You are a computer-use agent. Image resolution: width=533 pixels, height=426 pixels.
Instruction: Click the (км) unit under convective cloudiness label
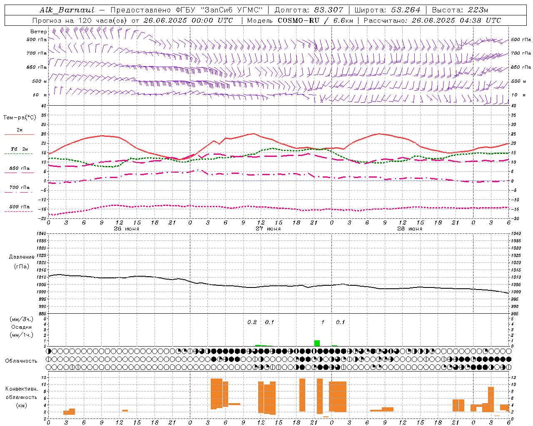click(x=21, y=405)
